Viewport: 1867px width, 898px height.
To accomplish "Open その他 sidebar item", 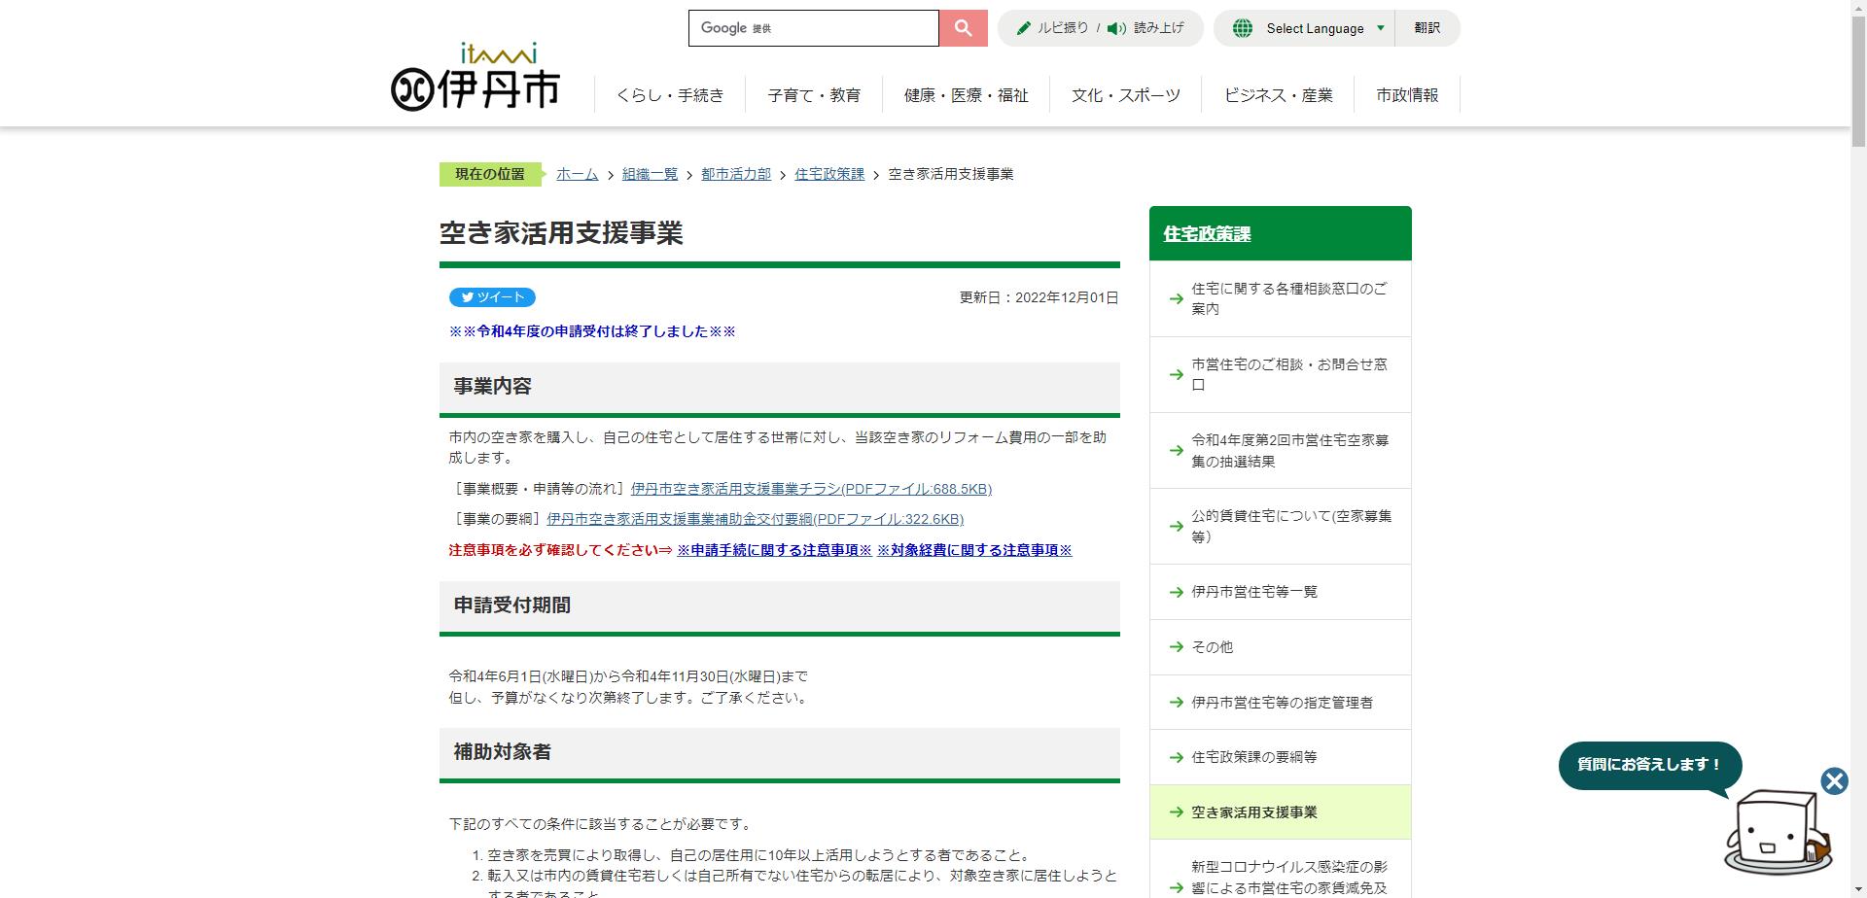I will (x=1280, y=647).
